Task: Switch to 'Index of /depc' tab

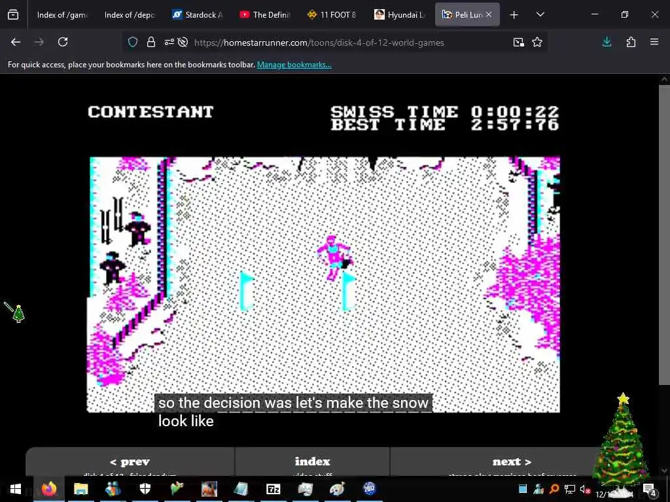Action: (x=130, y=15)
